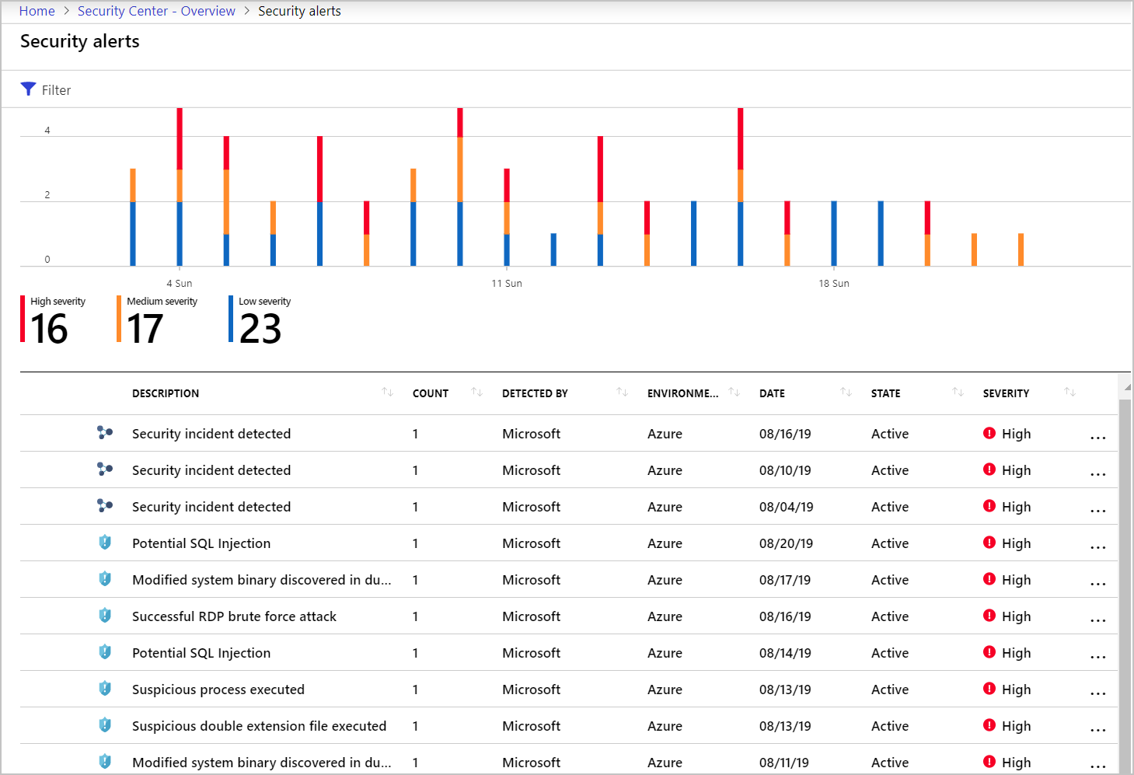Image resolution: width=1134 pixels, height=775 pixels.
Task: Sort by Detected By column arrows
Action: [x=622, y=393]
